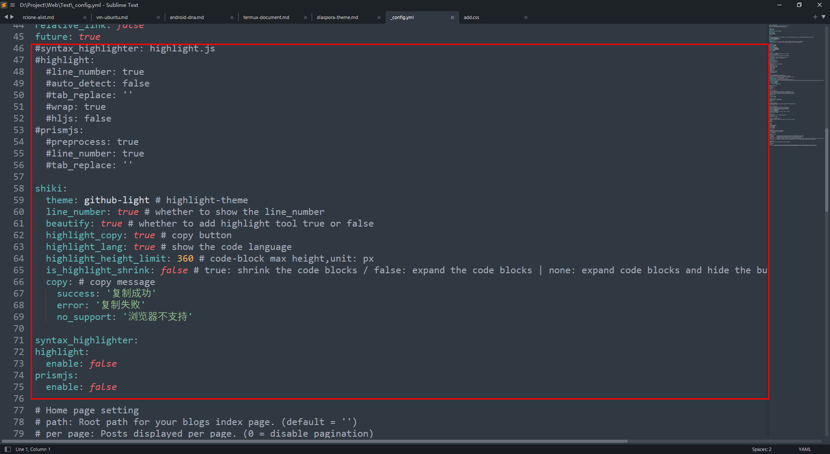The image size is (830, 454).
Task: Place cursor on line 58 'shiki:'
Action: click(51, 189)
